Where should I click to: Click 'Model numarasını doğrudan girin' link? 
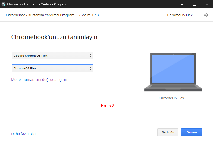click(39, 80)
